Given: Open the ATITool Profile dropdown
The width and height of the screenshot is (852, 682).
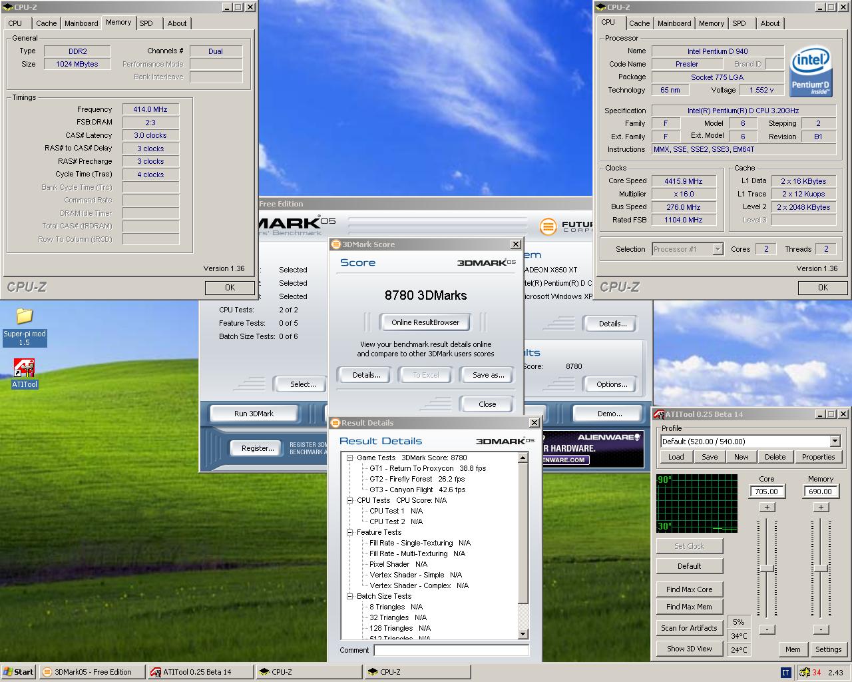Looking at the screenshot, I should point(835,441).
